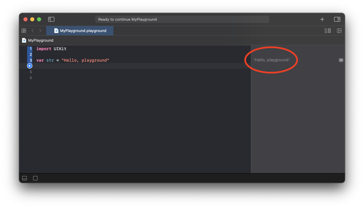Toggle the debug area bottom panel icon
Screen dimensions: 364x208
[x=25, y=178]
